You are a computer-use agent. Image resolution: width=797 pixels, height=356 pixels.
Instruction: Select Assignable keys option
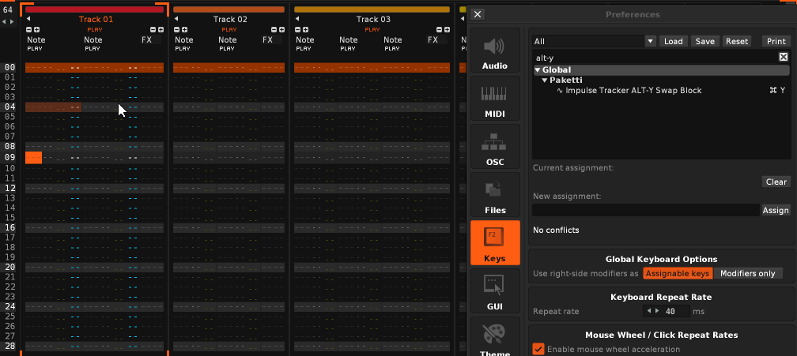click(x=678, y=273)
